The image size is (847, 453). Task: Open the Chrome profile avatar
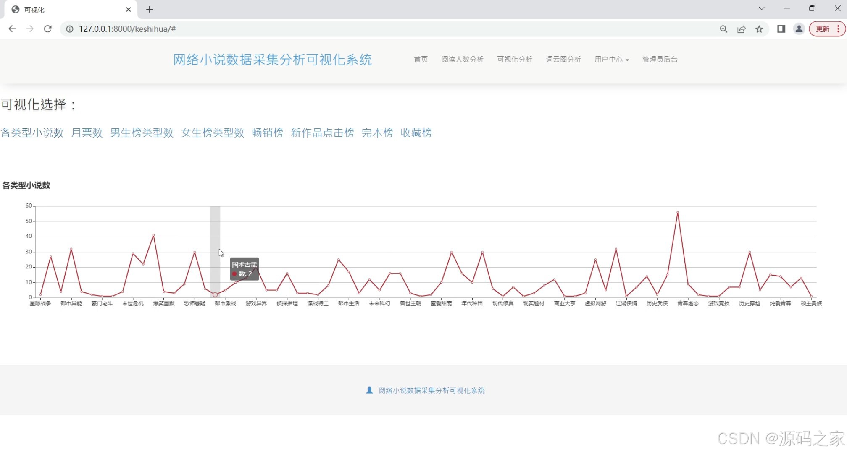pyautogui.click(x=799, y=29)
